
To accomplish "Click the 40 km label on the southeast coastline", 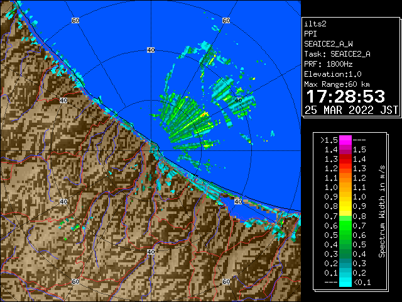I will pyautogui.click(x=238, y=201).
